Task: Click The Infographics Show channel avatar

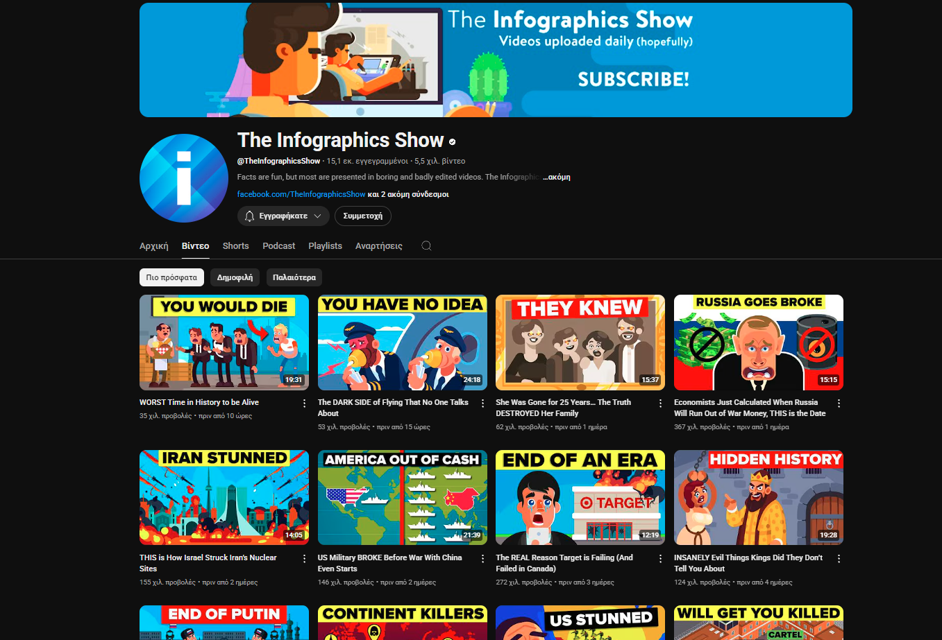Action: [184, 178]
